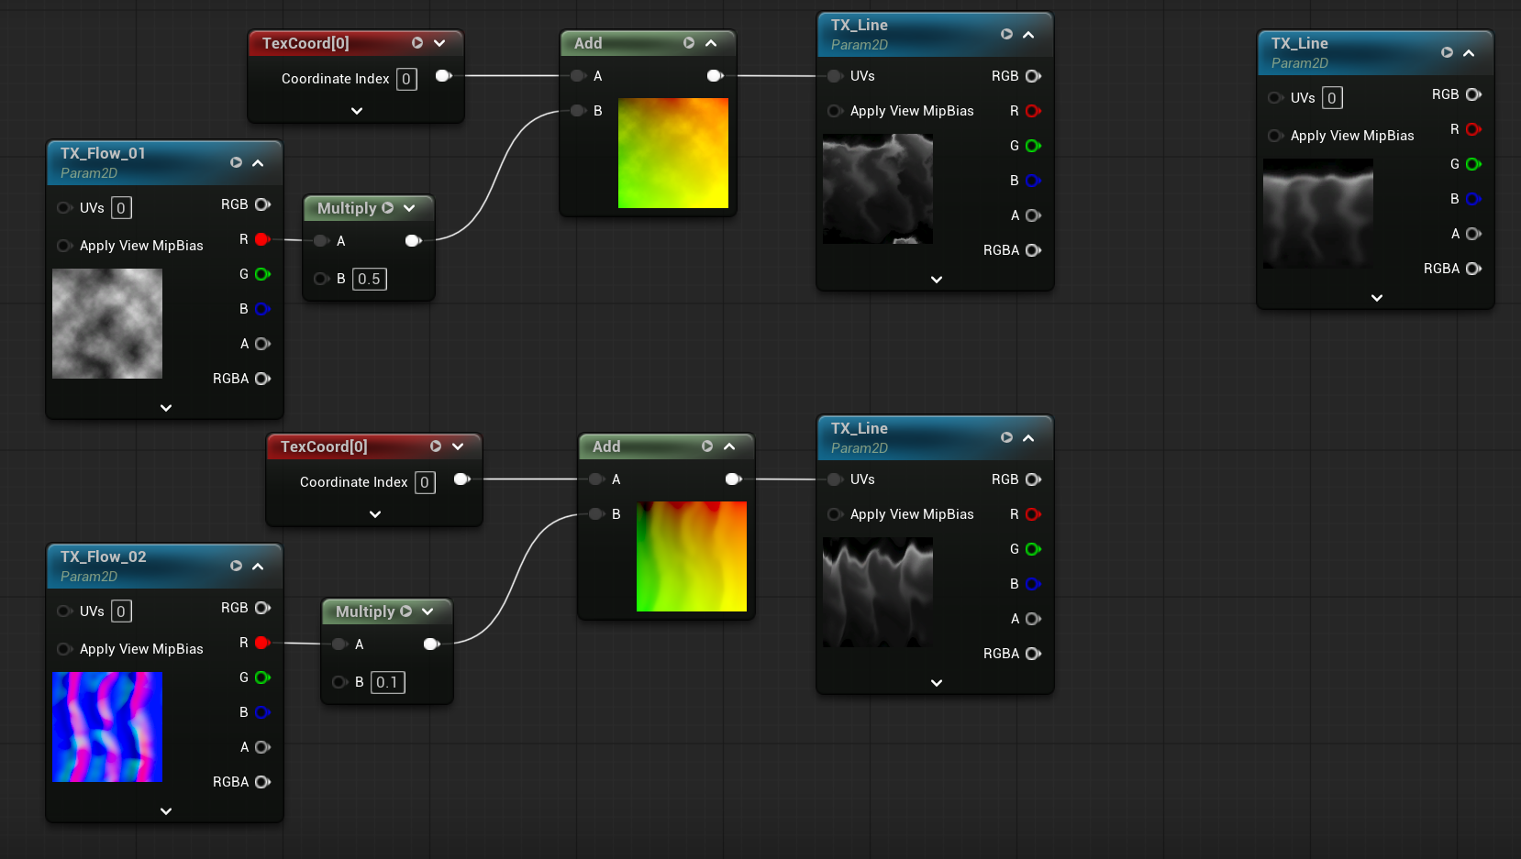Expand bottom chevron of rightmost TX_Line node
1521x859 pixels.
(x=1377, y=298)
